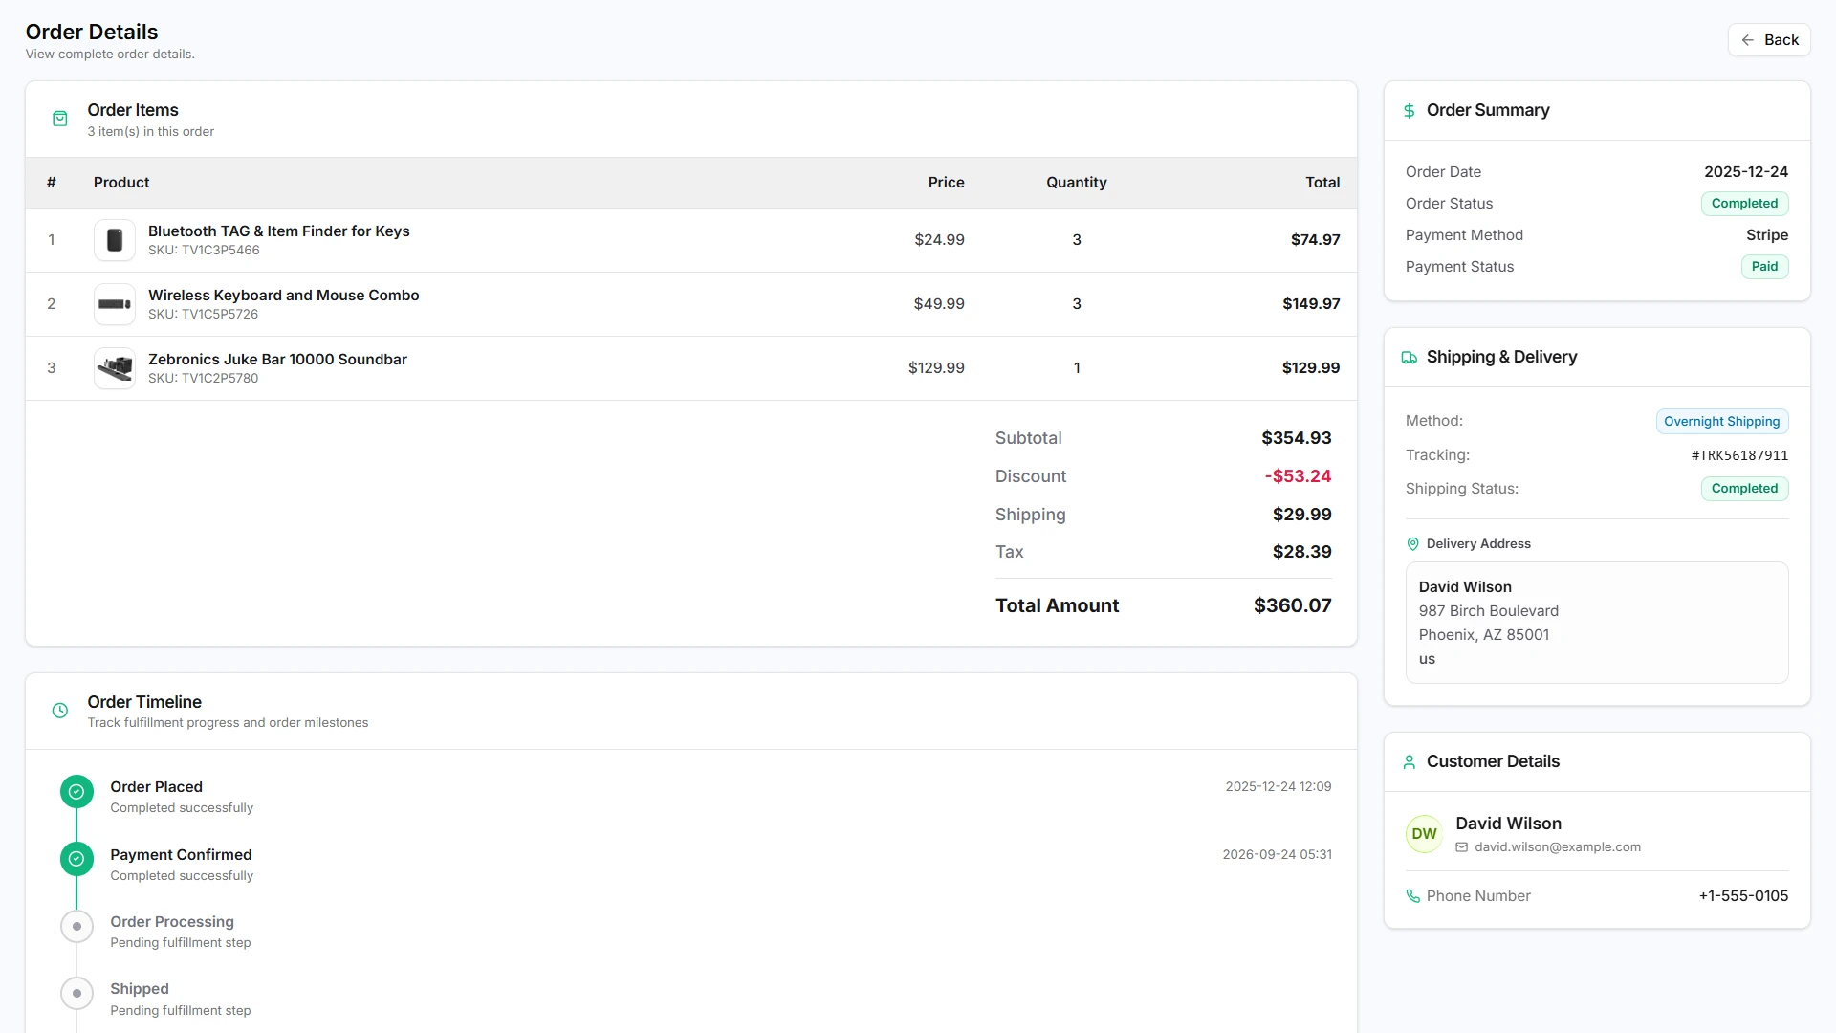Click the map pin icon by Delivery Address

1413,544
